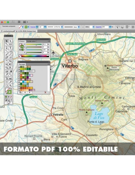Toggle Gradient fill mode button in the toolbox
The height and width of the screenshot is (175, 135).
(9, 97)
